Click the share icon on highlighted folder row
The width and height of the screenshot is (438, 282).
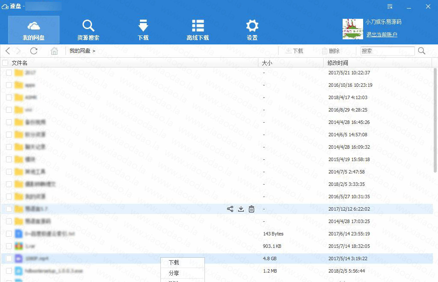tap(230, 209)
